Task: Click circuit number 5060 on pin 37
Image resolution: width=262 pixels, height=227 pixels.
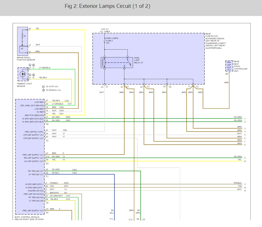Action: pos(68,117)
